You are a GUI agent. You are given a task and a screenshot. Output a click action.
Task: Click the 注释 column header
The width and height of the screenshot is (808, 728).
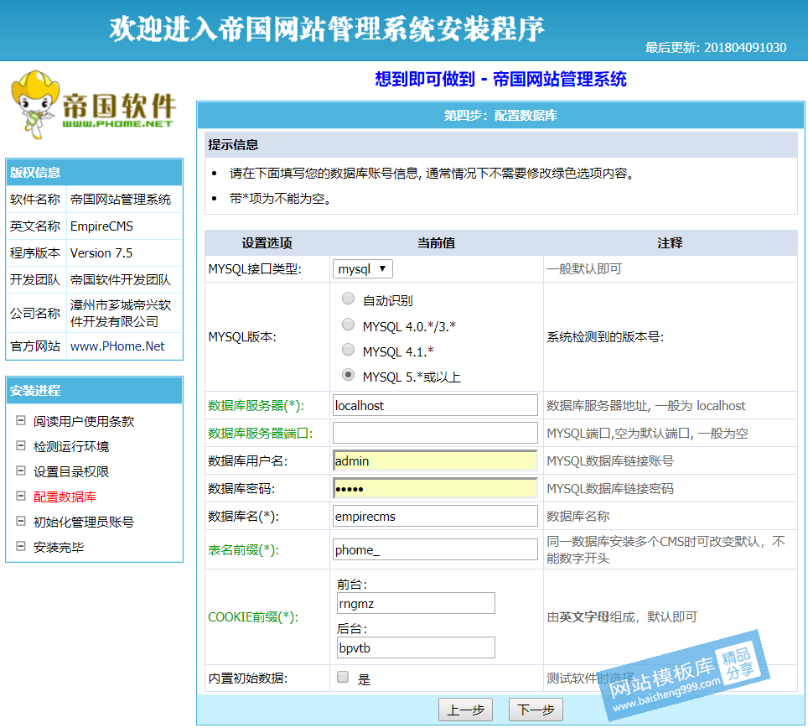670,243
